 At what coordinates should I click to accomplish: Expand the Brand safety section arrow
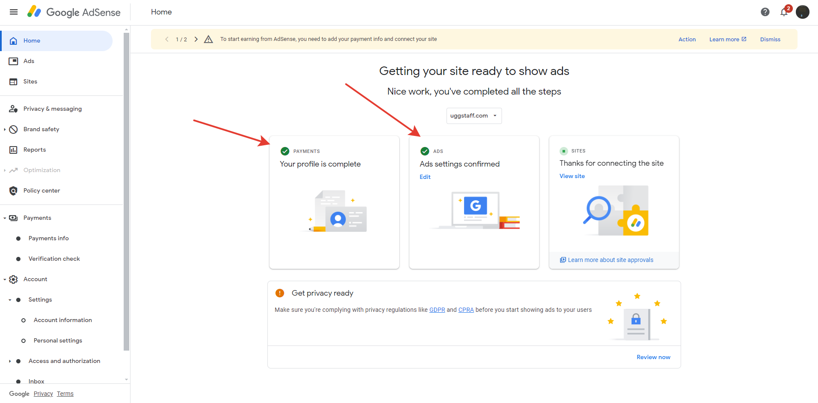(5, 129)
